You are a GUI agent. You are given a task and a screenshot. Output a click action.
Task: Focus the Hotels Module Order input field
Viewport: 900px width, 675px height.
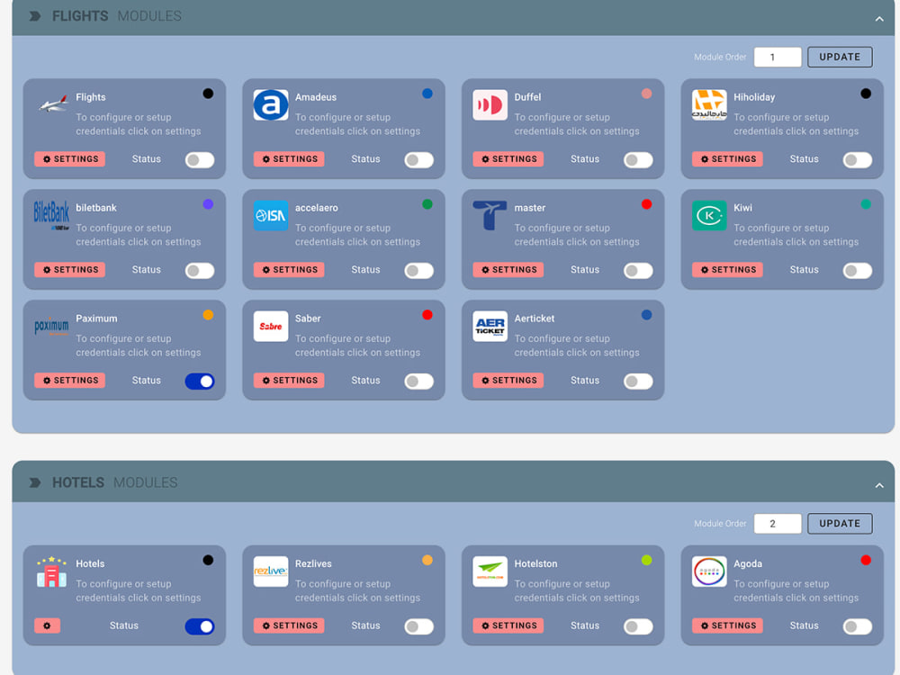coord(778,524)
